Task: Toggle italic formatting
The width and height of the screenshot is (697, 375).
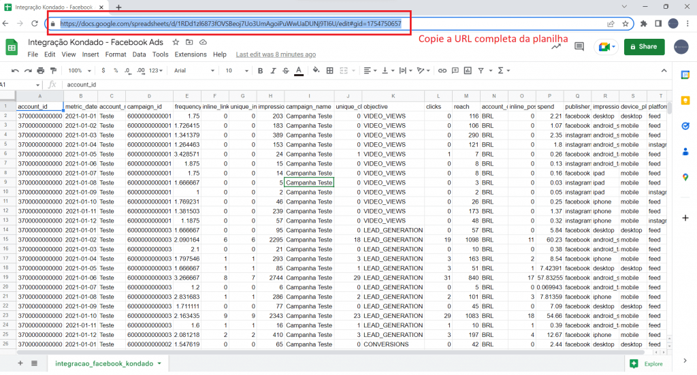Action: (x=272, y=70)
